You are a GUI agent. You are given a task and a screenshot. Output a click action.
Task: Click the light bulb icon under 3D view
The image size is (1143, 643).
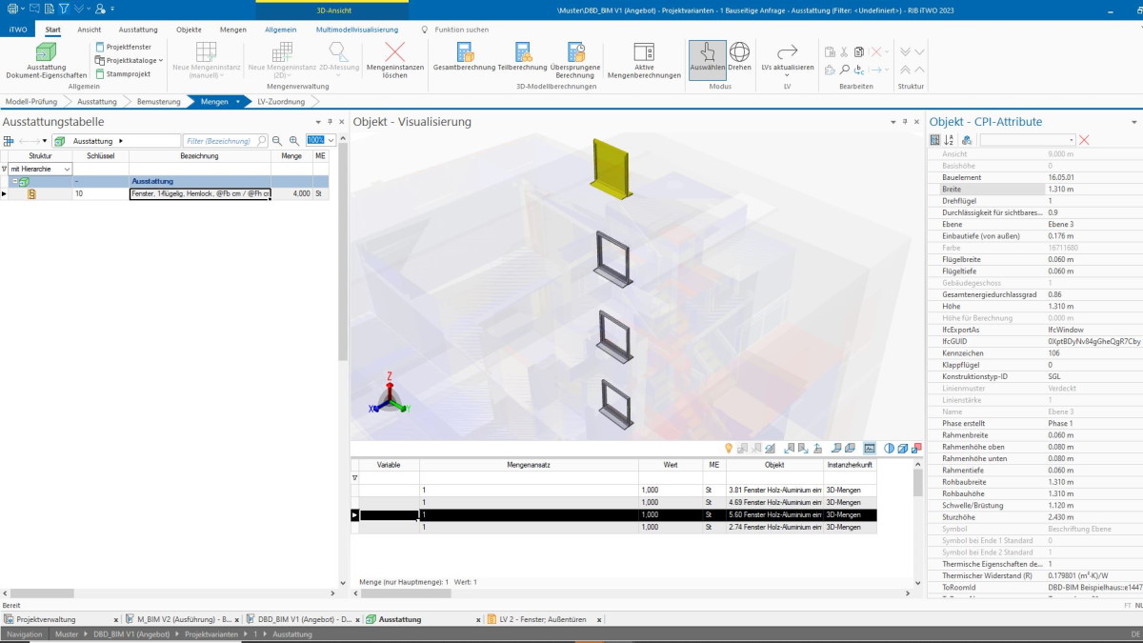point(729,448)
